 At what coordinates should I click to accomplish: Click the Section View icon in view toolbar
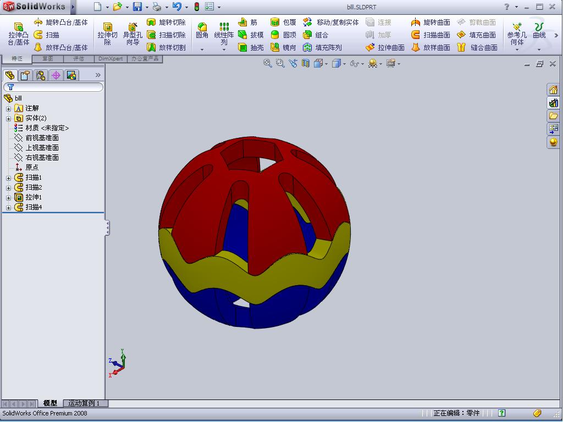306,64
